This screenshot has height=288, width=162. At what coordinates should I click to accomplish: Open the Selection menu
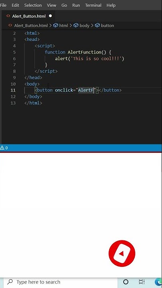pyautogui.click(x=33, y=5)
